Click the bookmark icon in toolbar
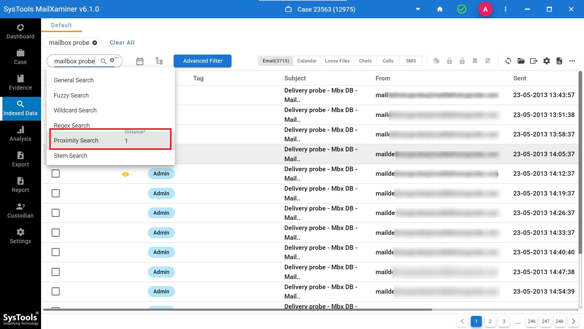 pos(475,61)
